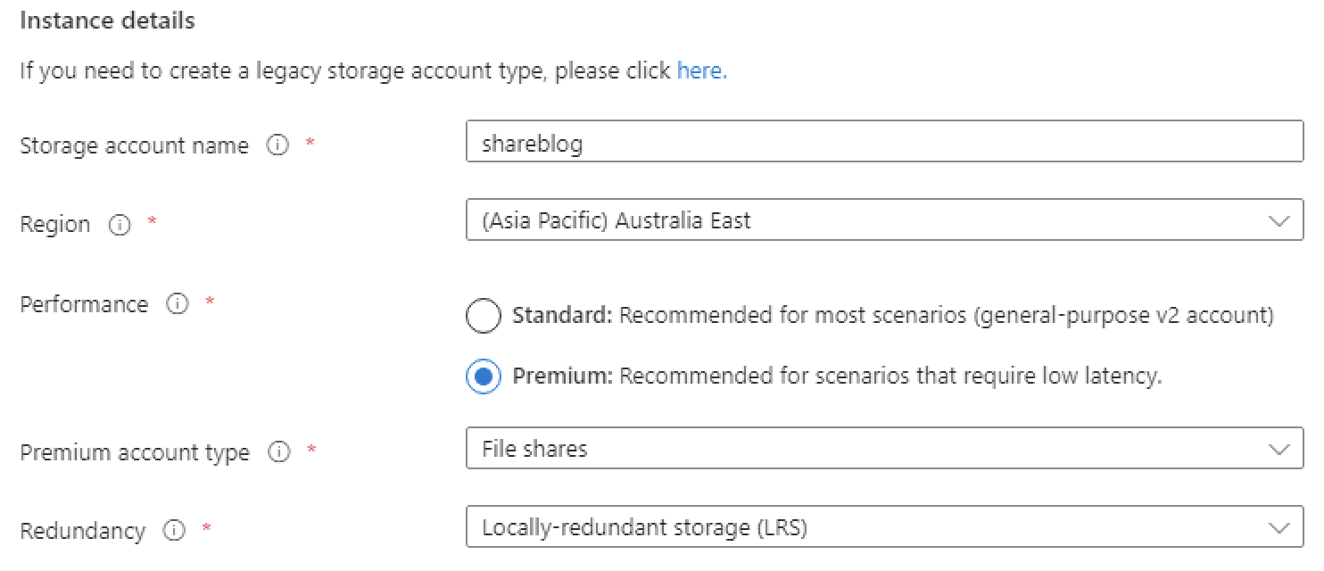Click the shareblog storage account name field
Screen dimensions: 1324x571
pos(884,142)
